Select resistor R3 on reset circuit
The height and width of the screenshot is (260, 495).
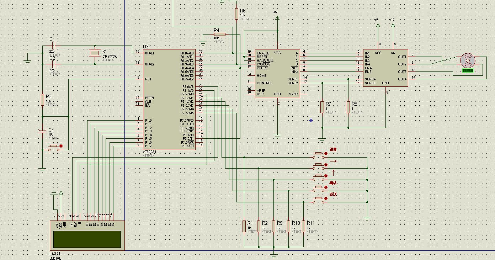[x=43, y=99]
